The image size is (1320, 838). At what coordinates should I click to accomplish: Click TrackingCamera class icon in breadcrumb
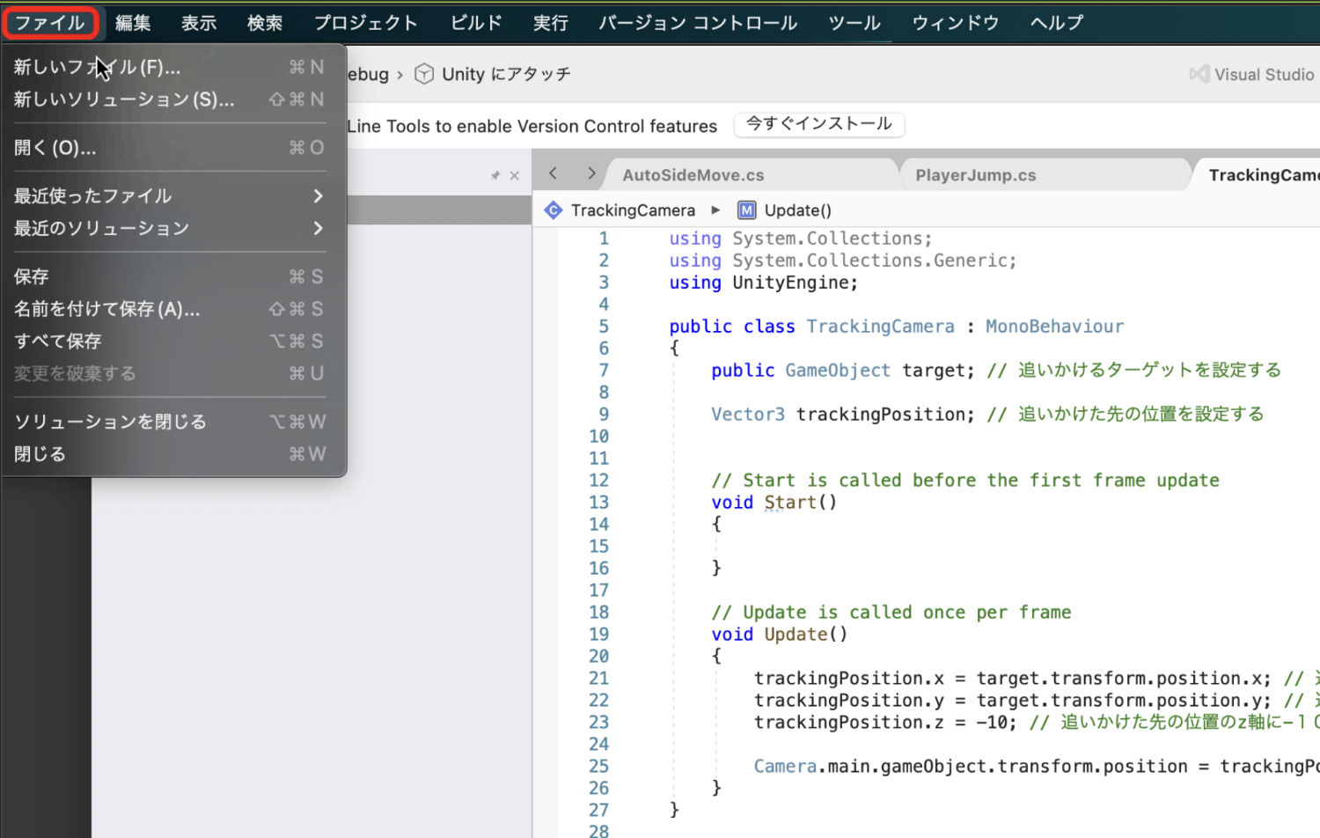[x=554, y=210]
